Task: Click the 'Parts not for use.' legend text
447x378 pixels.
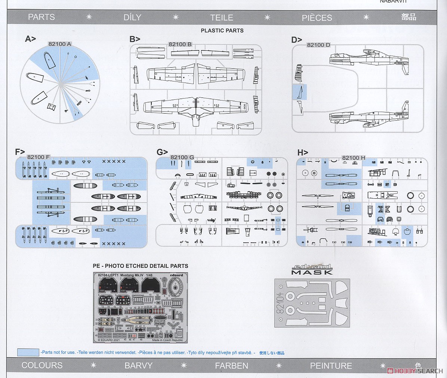Action: (58, 352)
